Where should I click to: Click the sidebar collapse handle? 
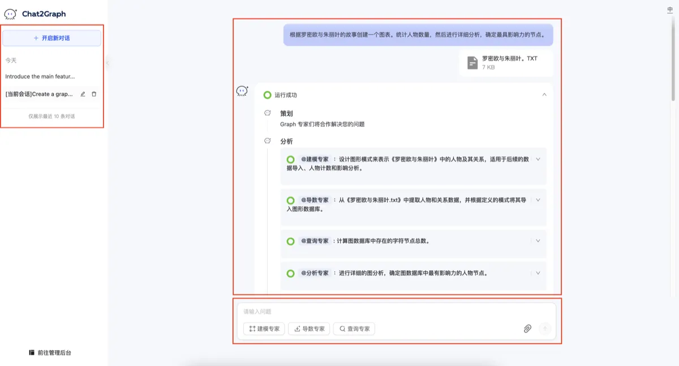tap(108, 63)
